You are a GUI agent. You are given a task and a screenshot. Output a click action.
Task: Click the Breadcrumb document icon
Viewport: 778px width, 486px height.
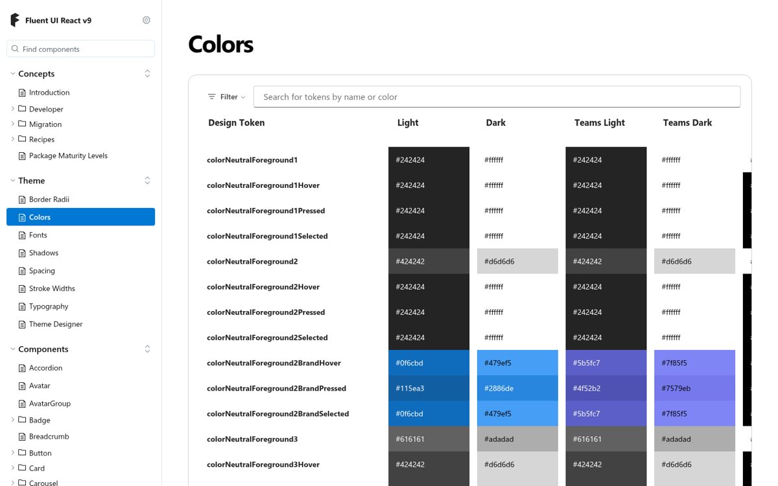tap(22, 437)
